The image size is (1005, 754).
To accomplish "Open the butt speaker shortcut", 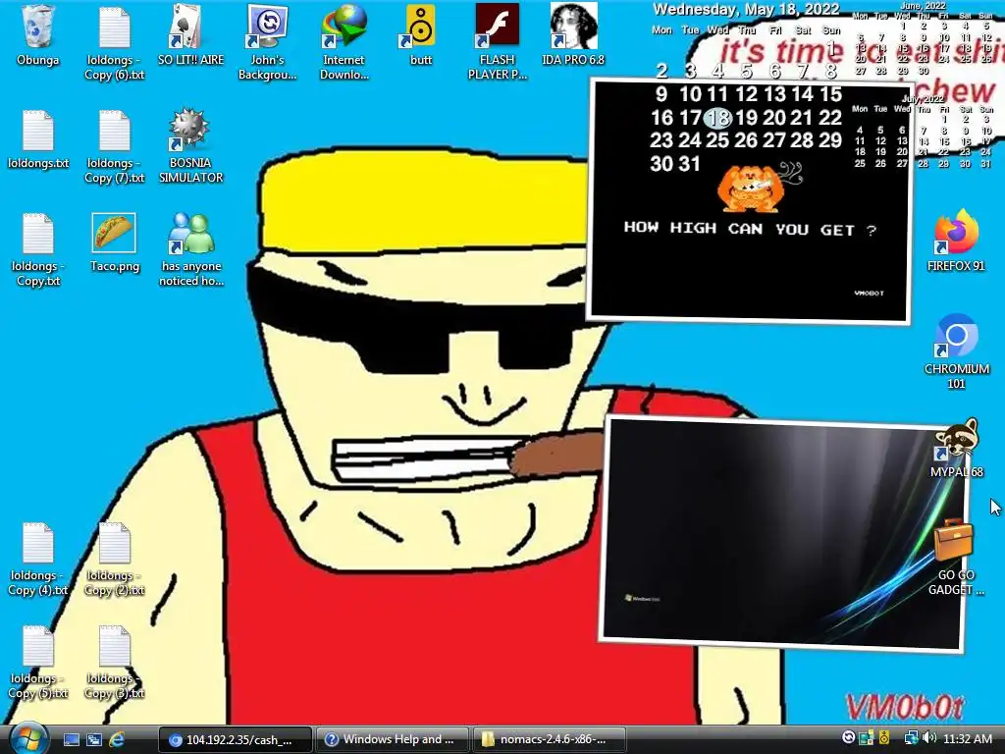I will (420, 36).
